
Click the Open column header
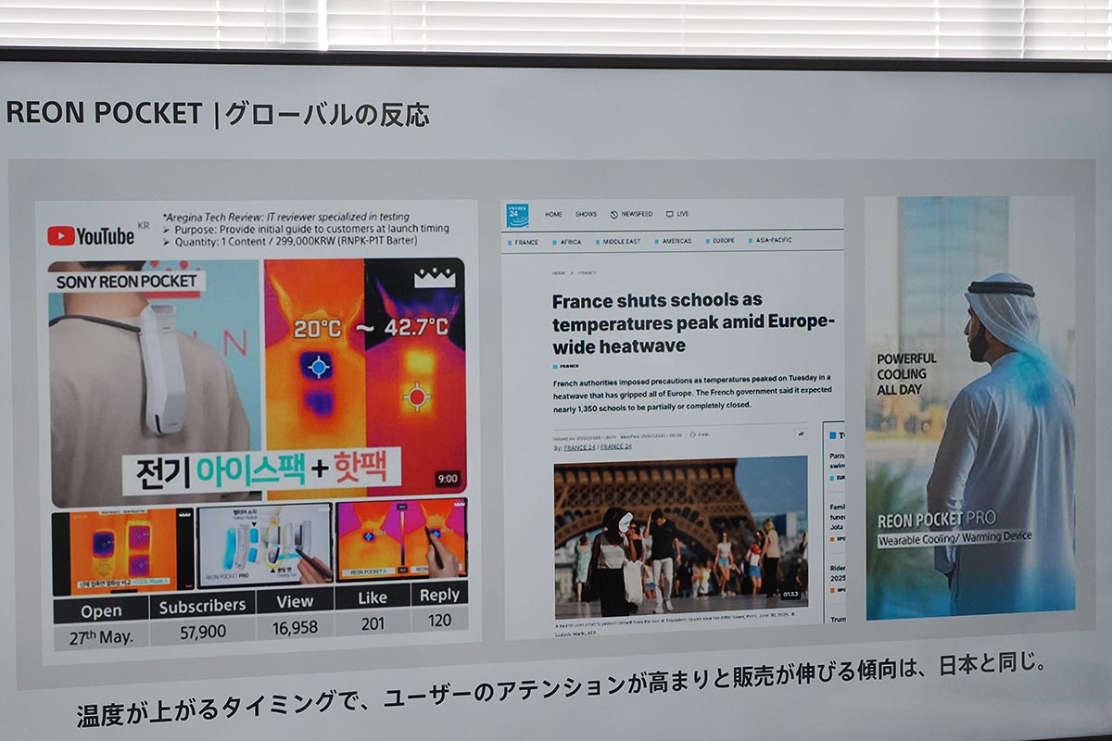pos(101,610)
